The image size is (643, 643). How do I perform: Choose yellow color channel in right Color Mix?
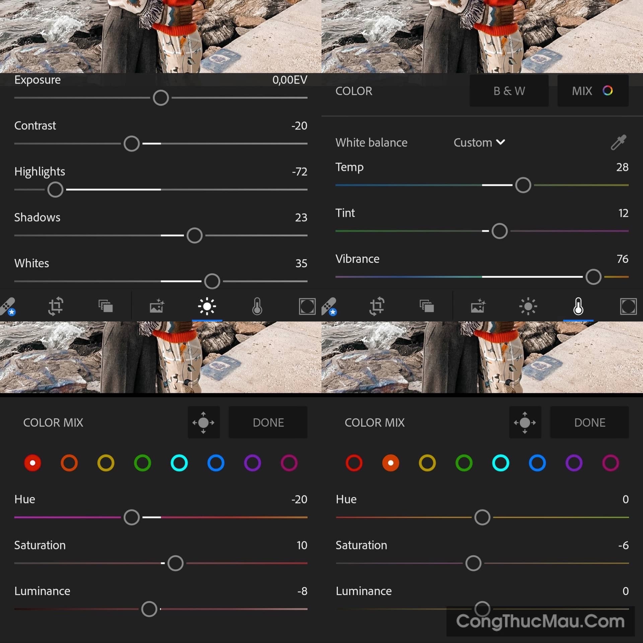427,463
